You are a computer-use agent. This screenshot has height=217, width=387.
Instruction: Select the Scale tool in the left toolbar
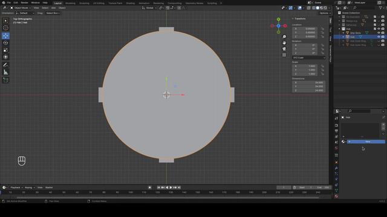[x=5, y=50]
